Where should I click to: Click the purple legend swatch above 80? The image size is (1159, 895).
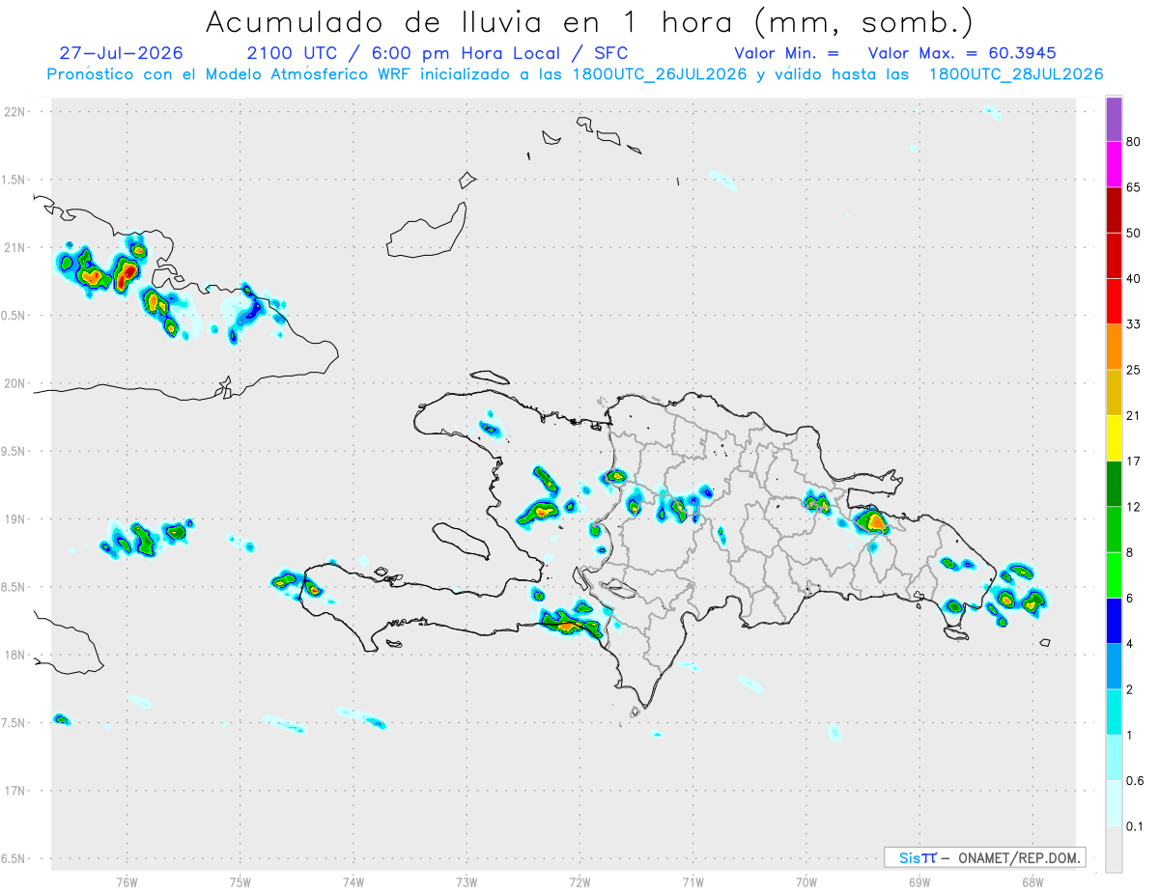point(1114,119)
